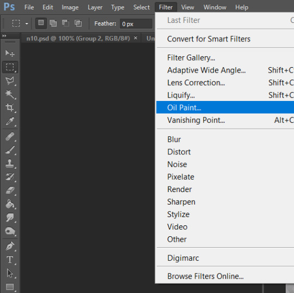Open tool preset picker dropdown arrow
Screen dimensions: 294x293
click(27, 23)
